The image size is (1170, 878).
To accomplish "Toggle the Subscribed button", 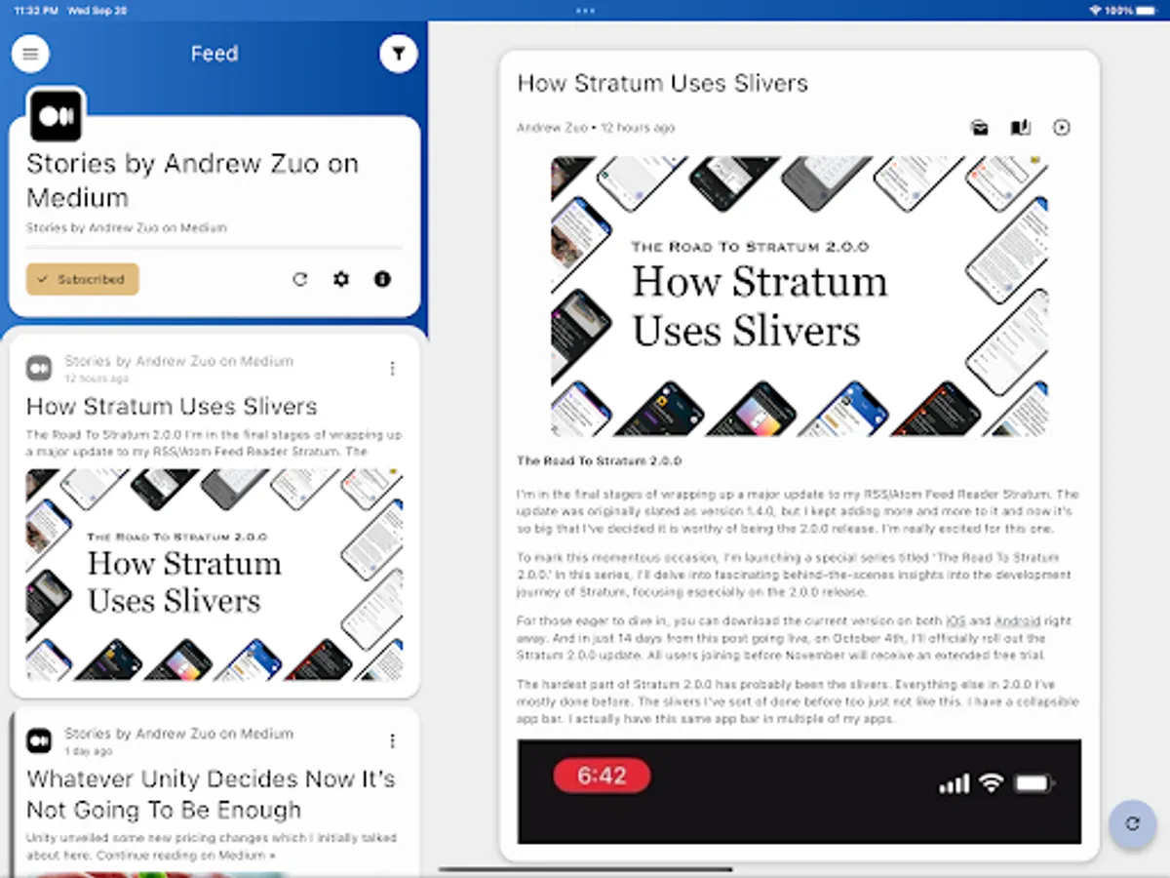I will coord(83,279).
